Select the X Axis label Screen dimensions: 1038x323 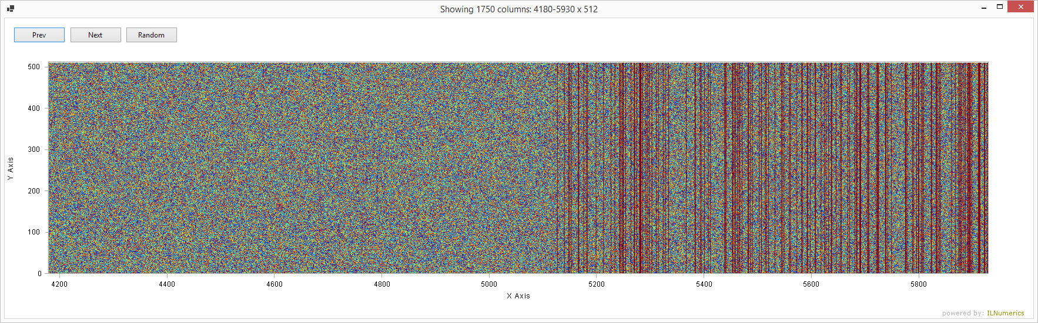518,296
